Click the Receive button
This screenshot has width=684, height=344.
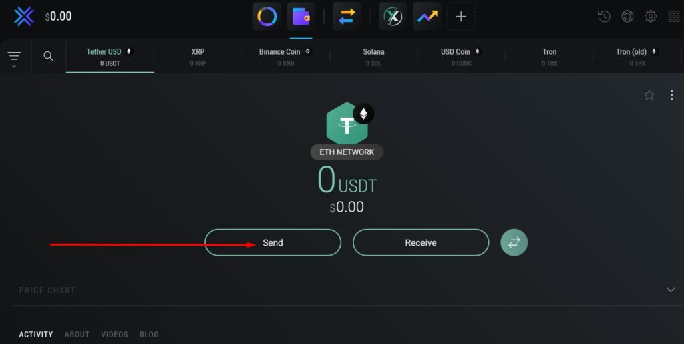[421, 243]
